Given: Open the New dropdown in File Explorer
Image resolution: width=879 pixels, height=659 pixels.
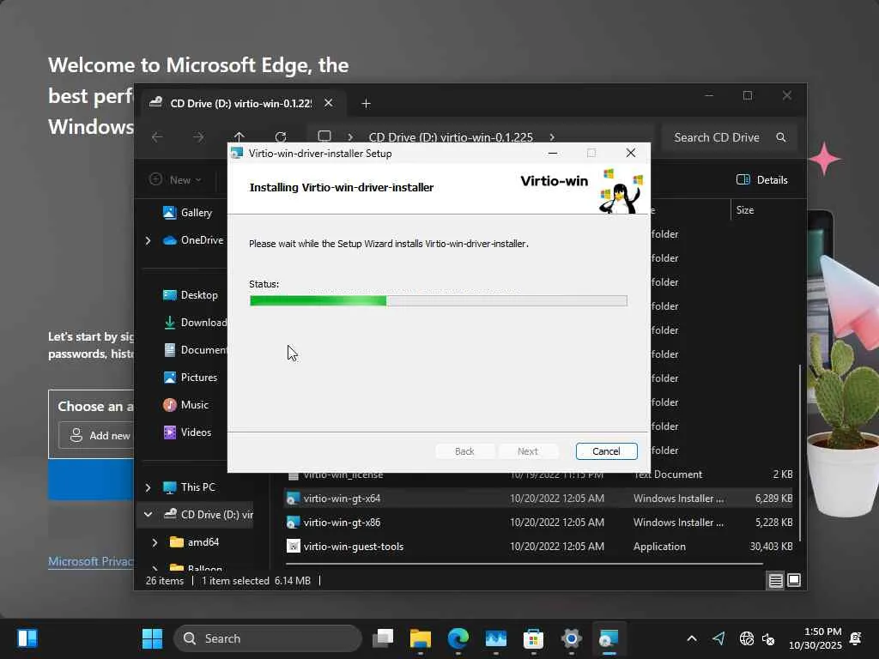Looking at the screenshot, I should tap(175, 180).
